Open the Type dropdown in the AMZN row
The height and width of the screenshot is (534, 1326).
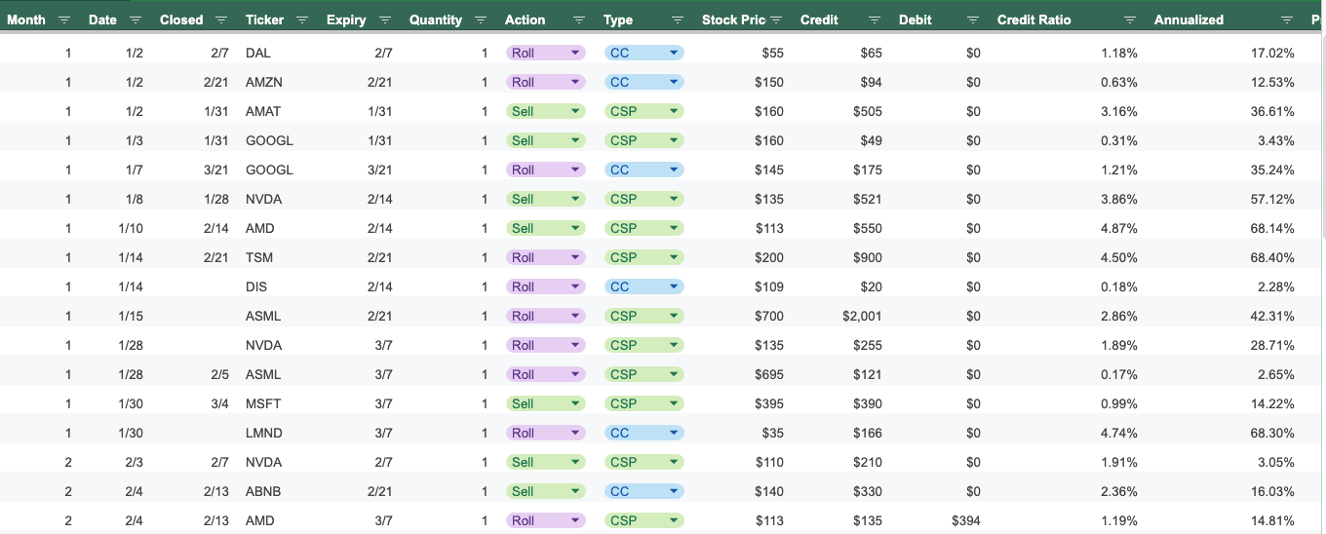(674, 82)
